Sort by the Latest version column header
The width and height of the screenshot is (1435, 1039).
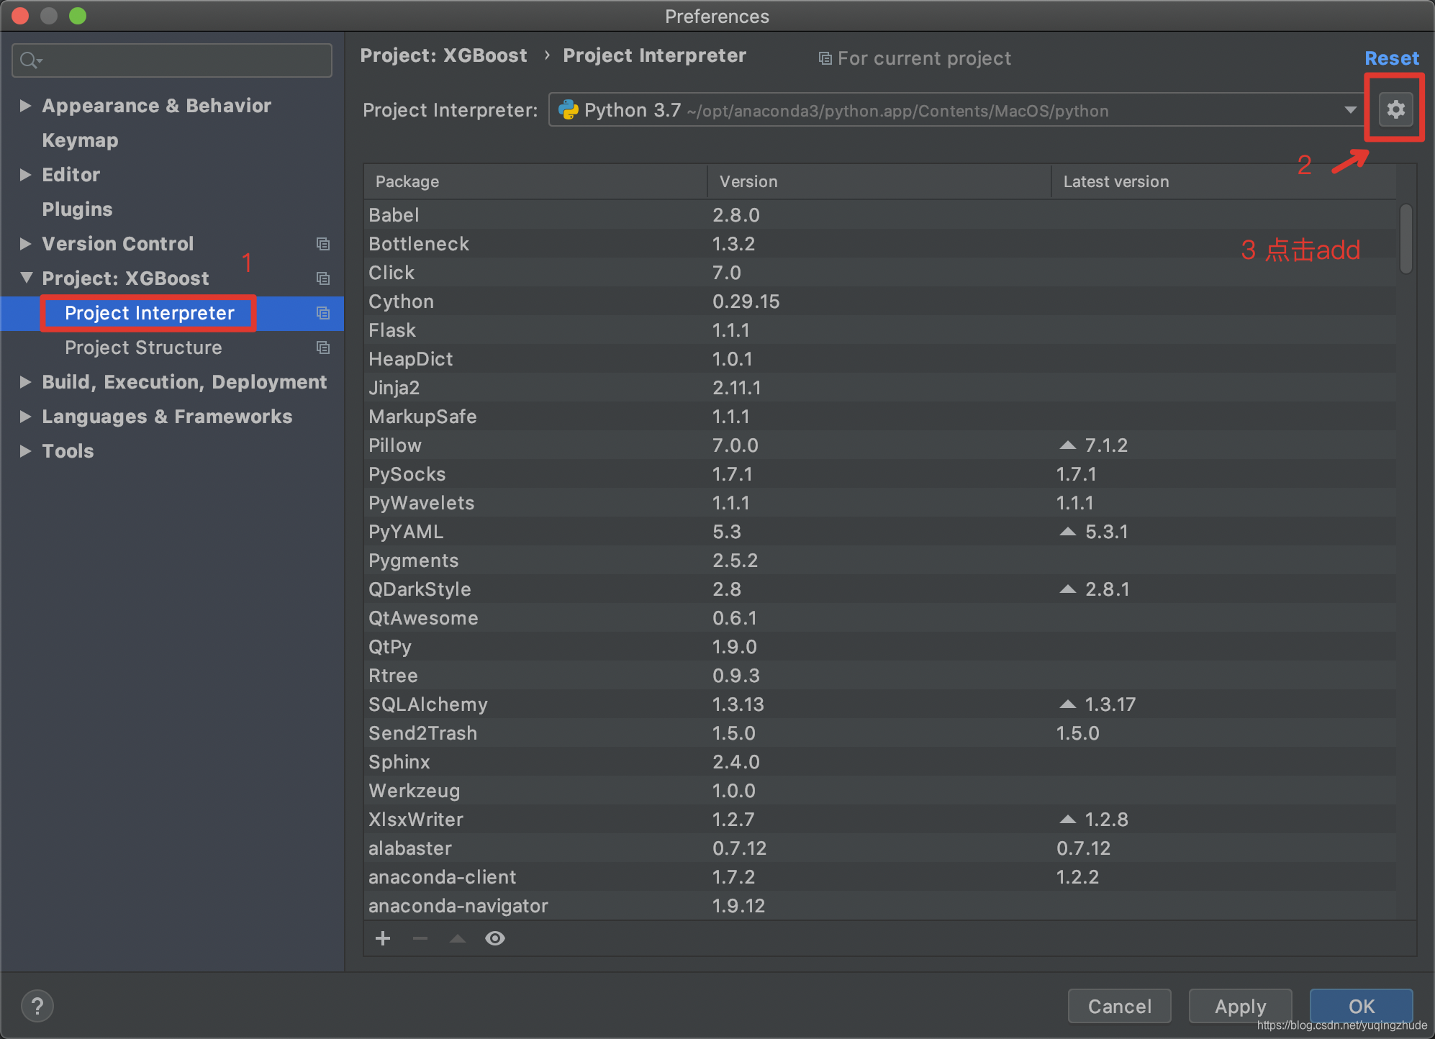(x=1223, y=181)
